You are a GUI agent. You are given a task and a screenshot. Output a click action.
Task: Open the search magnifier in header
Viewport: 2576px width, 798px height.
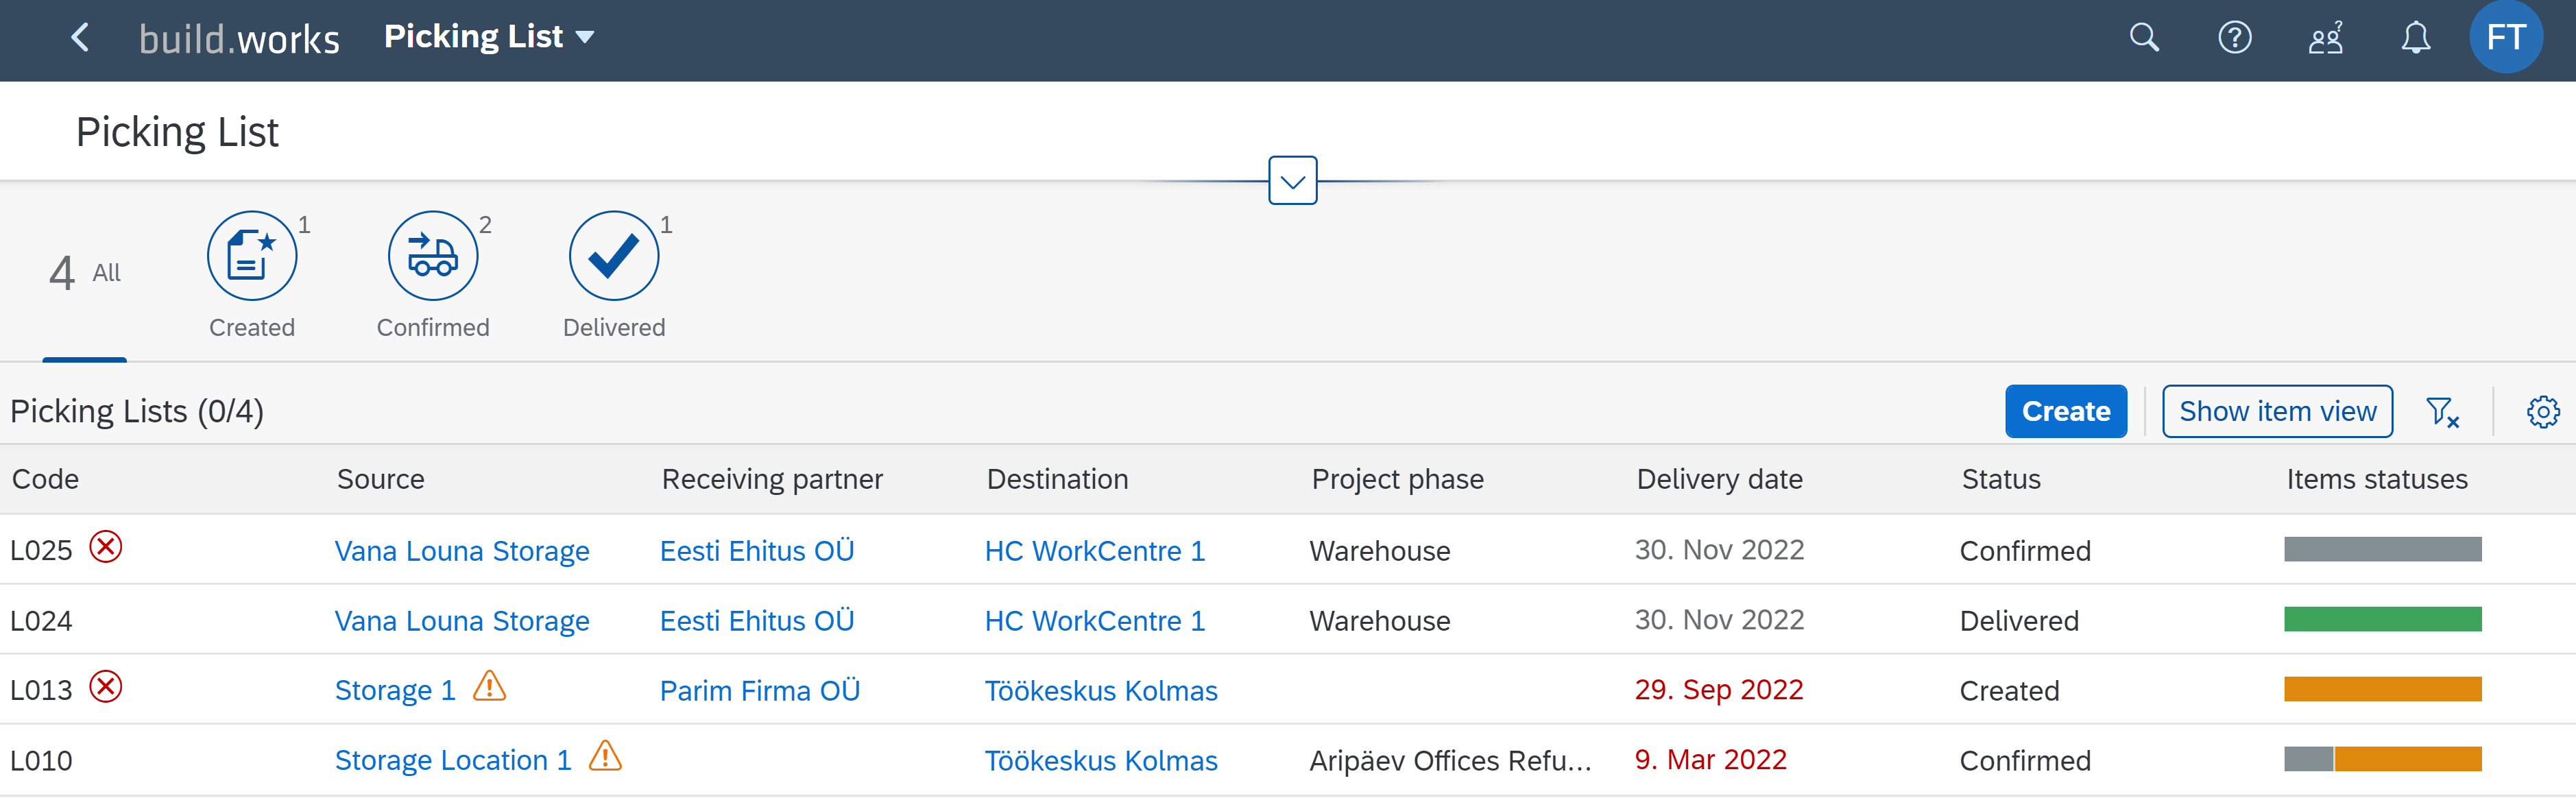pos(2144,38)
